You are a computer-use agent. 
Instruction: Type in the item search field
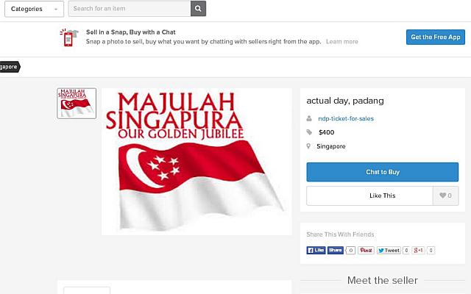[x=130, y=9]
